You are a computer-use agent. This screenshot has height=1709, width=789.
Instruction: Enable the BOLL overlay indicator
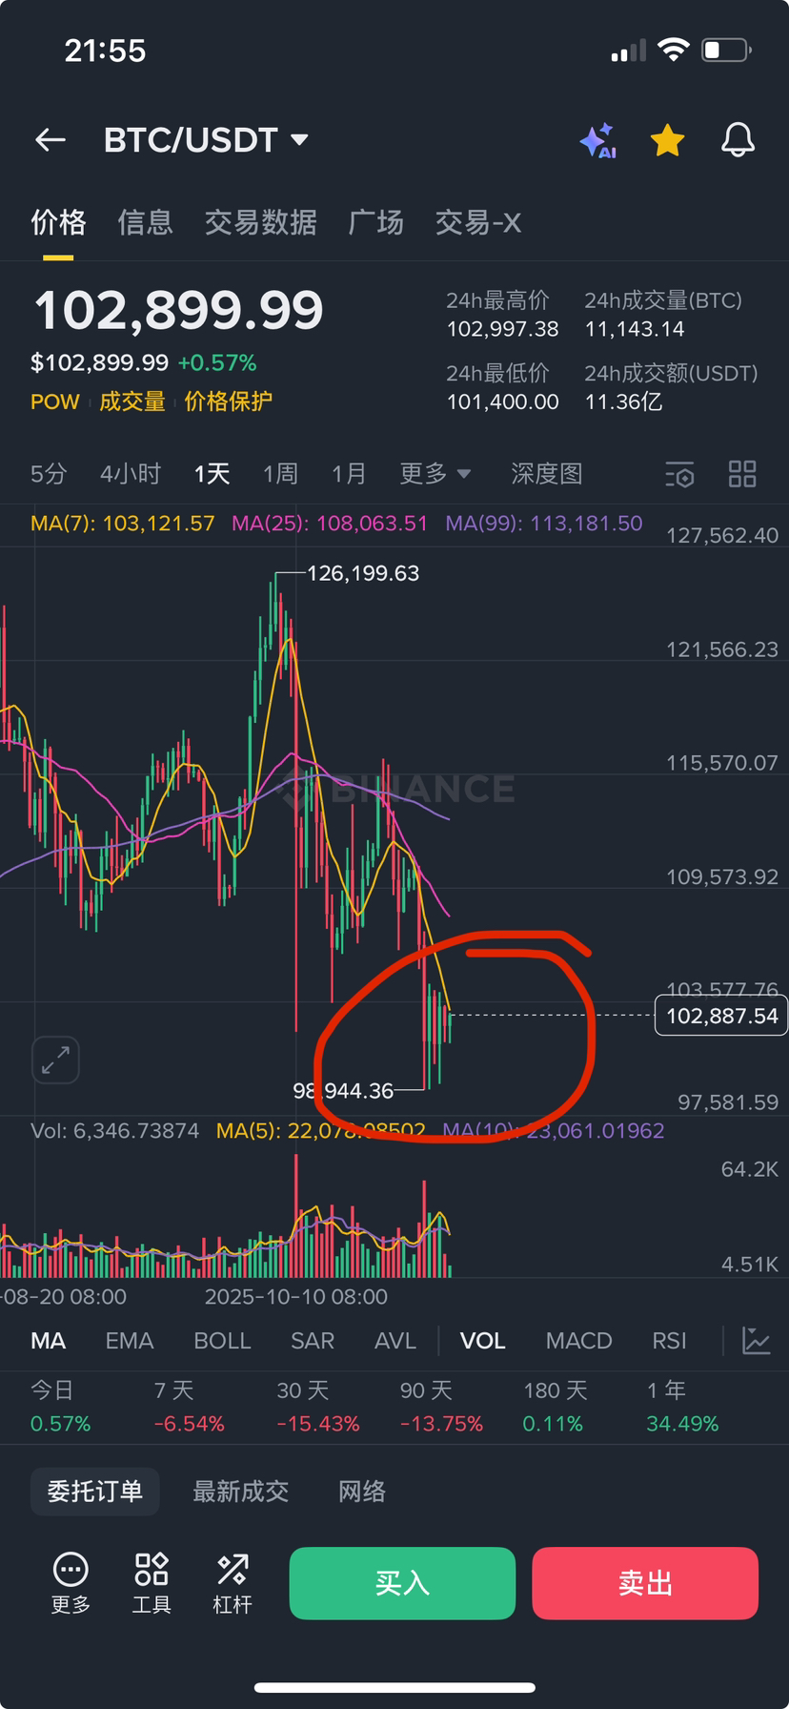point(222,1341)
